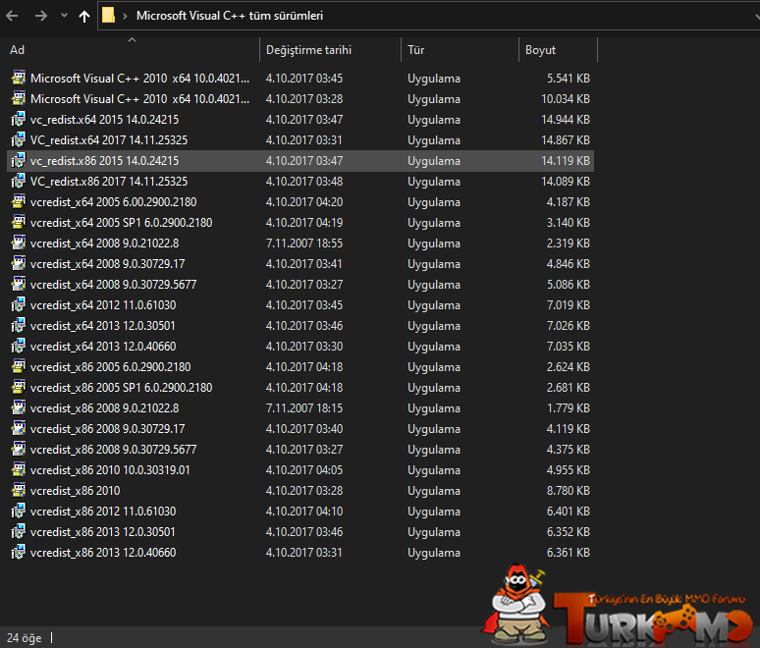Viewport: 760px width, 648px height.
Task: Click the VC_redist.x86 2017 14.11.25325 installer icon
Action: pyautogui.click(x=19, y=182)
